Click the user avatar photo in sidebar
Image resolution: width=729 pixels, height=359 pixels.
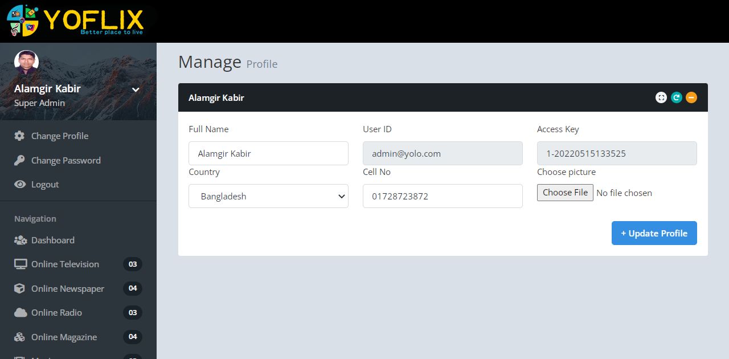tap(26, 63)
